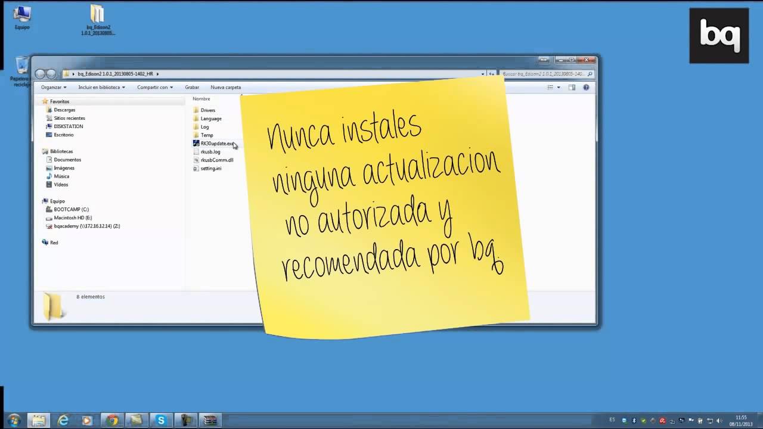Open the Equipo desktop icon
Image resolution: width=763 pixels, height=429 pixels.
coord(22,17)
